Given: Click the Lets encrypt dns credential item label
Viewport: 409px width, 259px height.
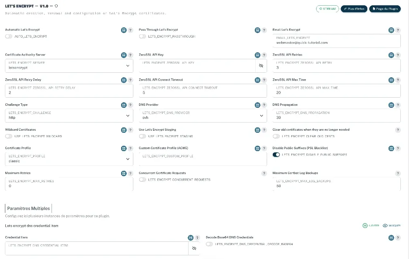Looking at the screenshot, I should [x=31, y=226].
